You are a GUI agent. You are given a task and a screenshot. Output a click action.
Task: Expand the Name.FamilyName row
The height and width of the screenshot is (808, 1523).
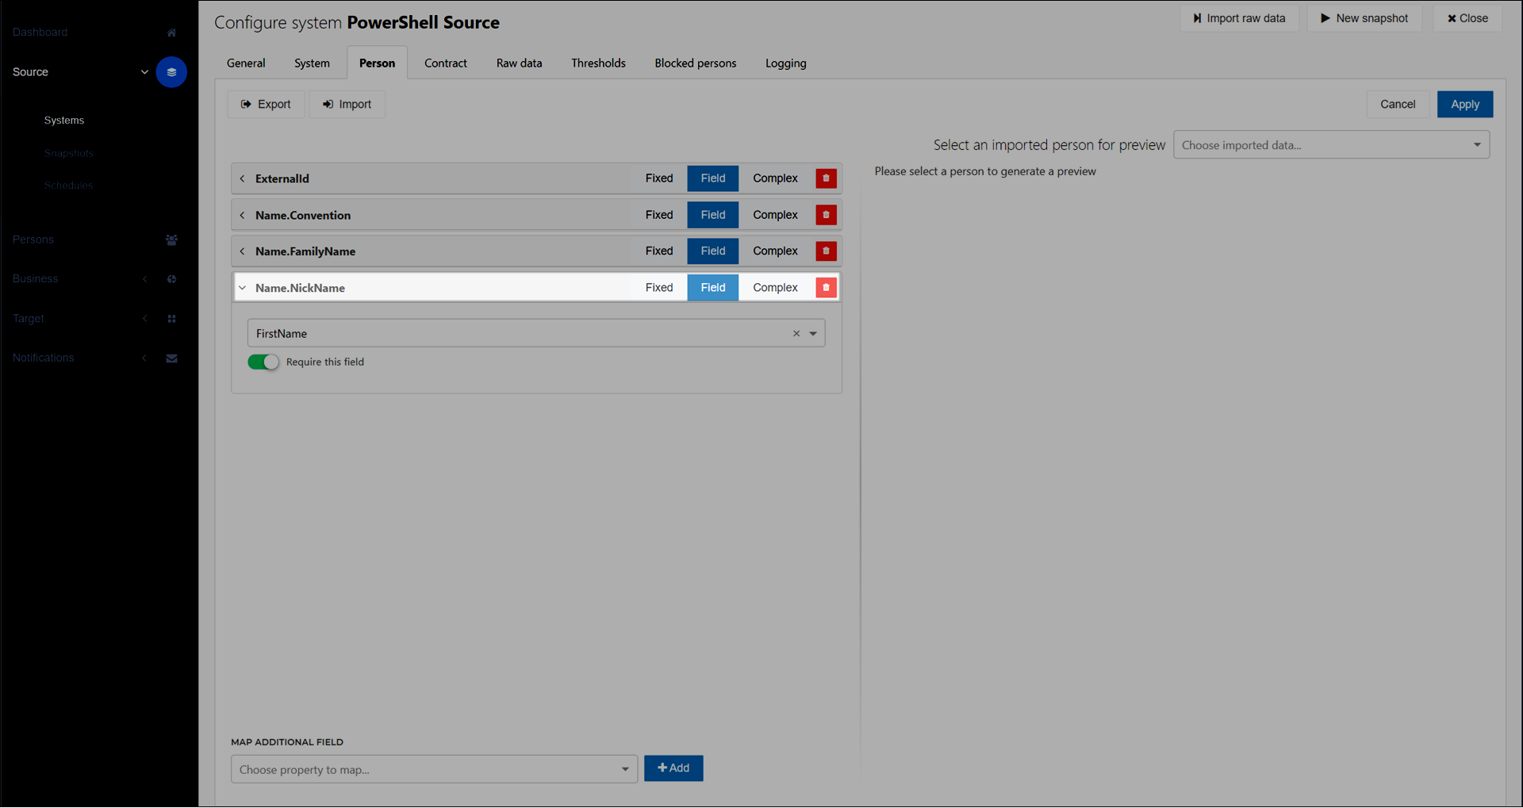tap(243, 251)
